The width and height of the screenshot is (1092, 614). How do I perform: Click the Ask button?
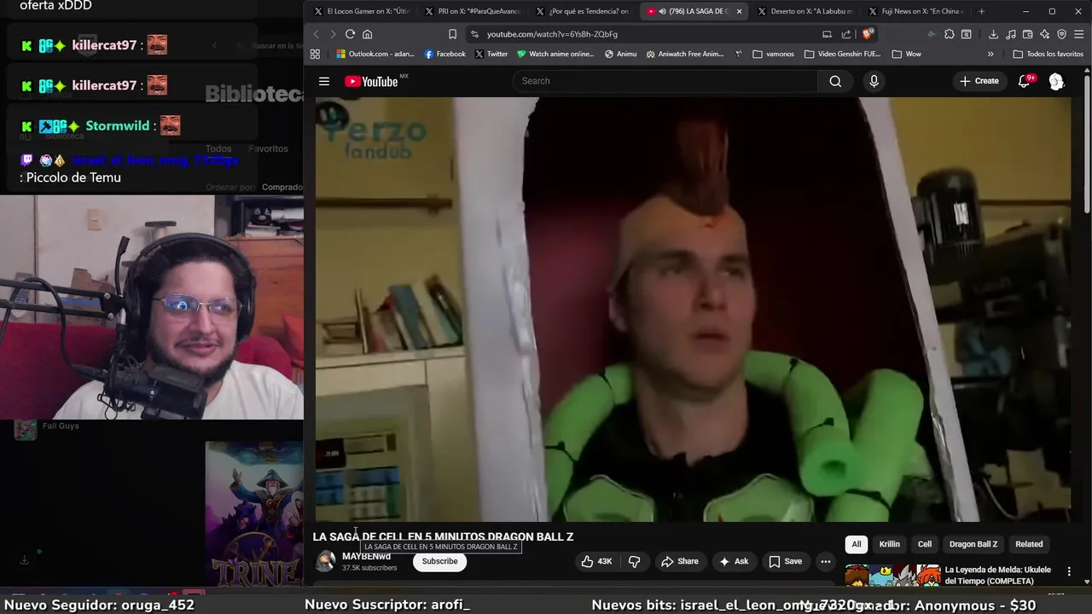734,561
